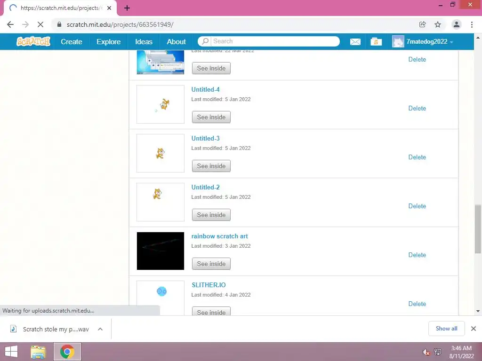The width and height of the screenshot is (482, 361).
Task: Delete the SLITHER.IO project
Action: pos(417,303)
